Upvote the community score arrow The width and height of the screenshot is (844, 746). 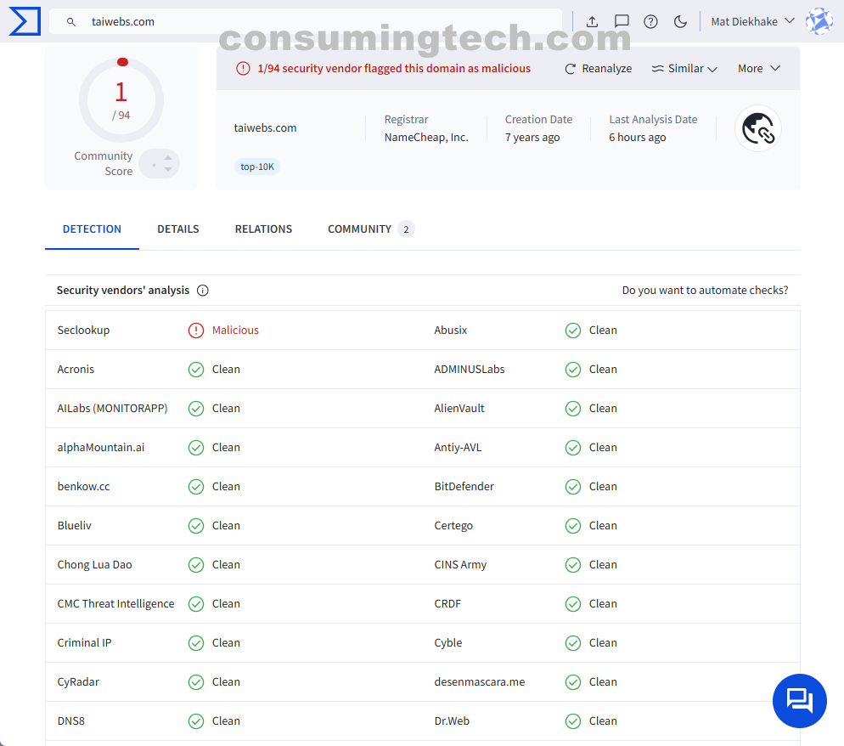(168, 157)
